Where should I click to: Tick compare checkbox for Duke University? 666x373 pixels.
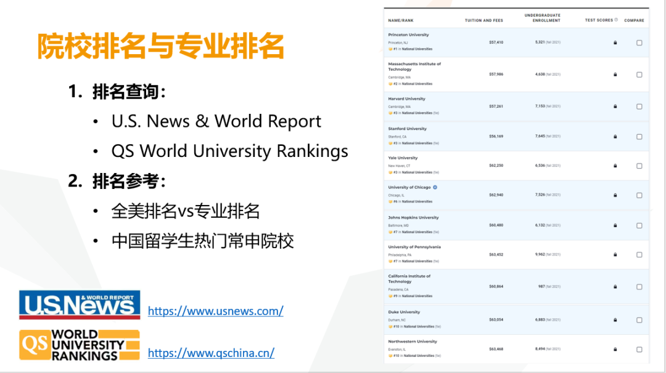coord(639,320)
